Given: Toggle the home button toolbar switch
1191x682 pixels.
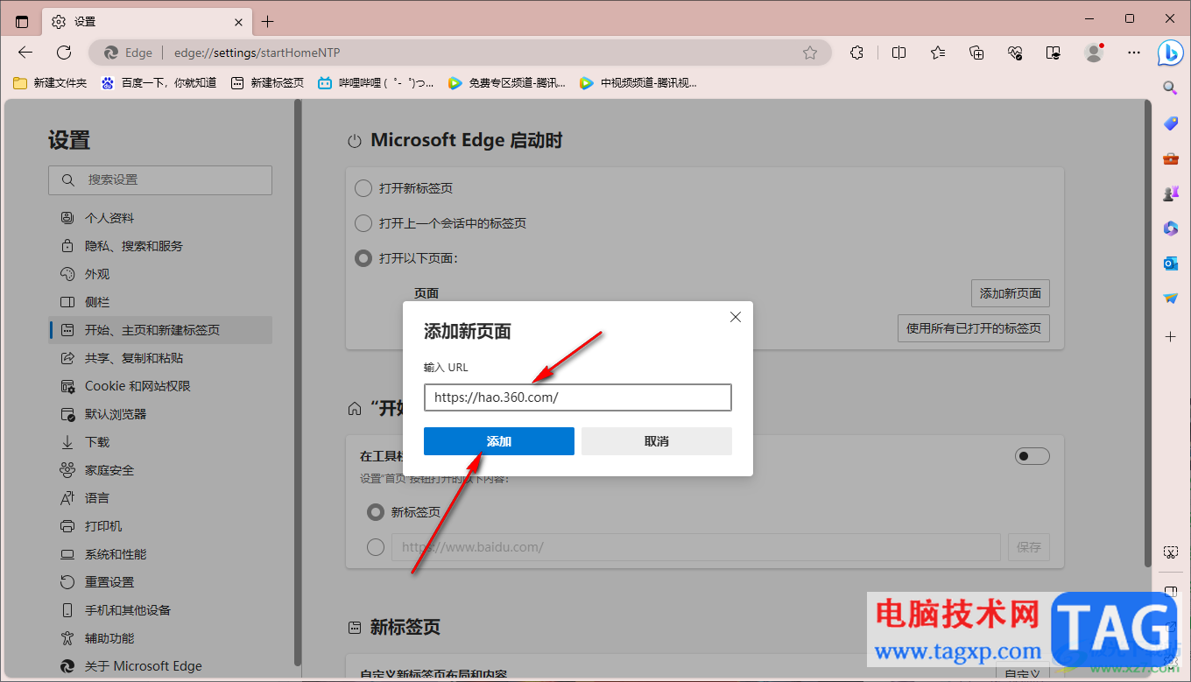Looking at the screenshot, I should (x=1032, y=456).
